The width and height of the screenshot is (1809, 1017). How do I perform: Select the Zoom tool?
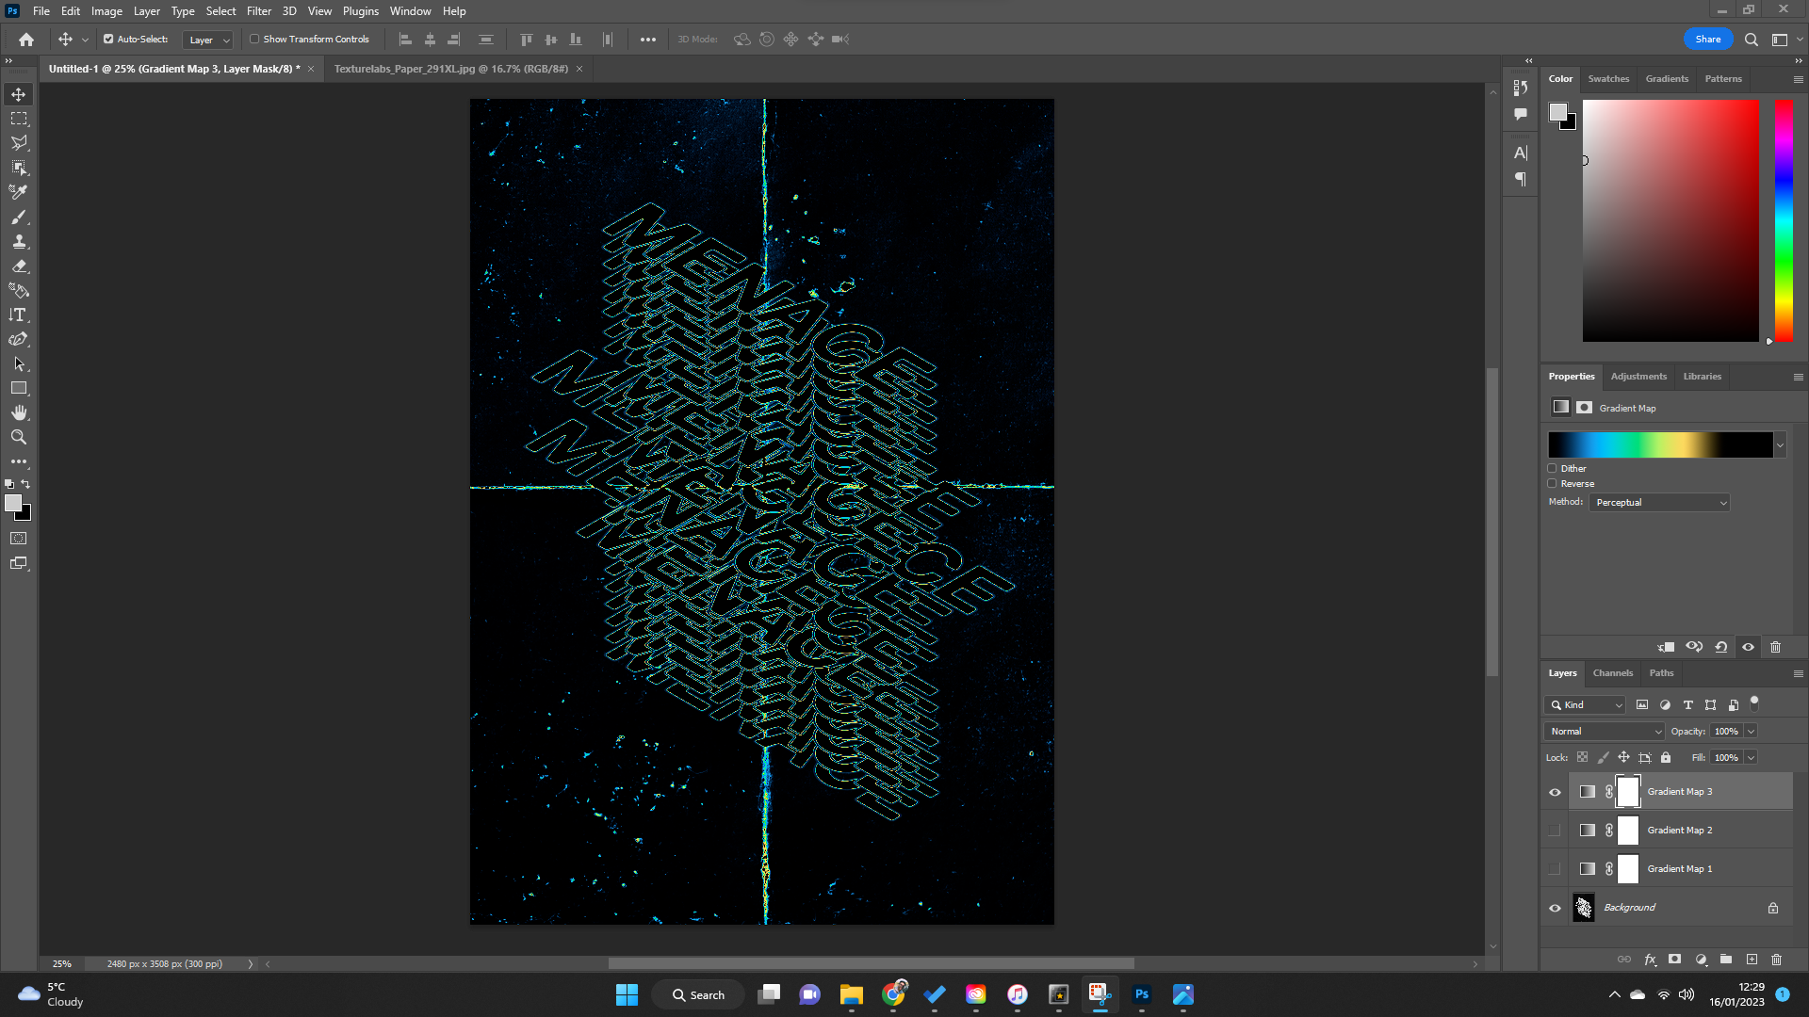(19, 437)
